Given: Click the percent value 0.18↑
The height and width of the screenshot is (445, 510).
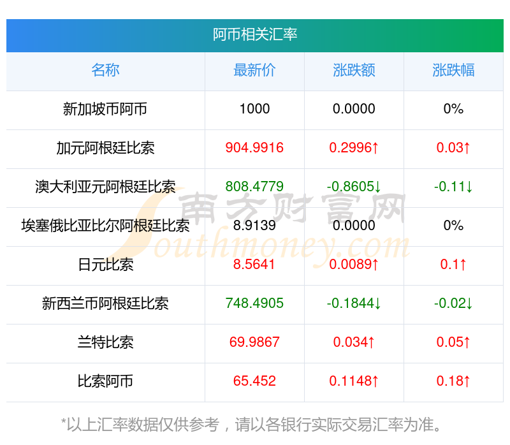Looking at the screenshot, I should 453,381.
